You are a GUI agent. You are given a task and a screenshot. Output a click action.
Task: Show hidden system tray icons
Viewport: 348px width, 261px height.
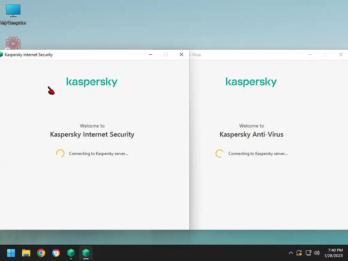291,253
